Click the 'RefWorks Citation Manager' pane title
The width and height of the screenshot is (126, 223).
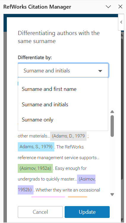pos(37,7)
